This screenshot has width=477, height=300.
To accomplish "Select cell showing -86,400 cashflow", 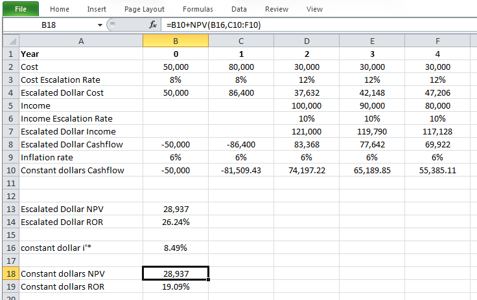I will point(241,144).
